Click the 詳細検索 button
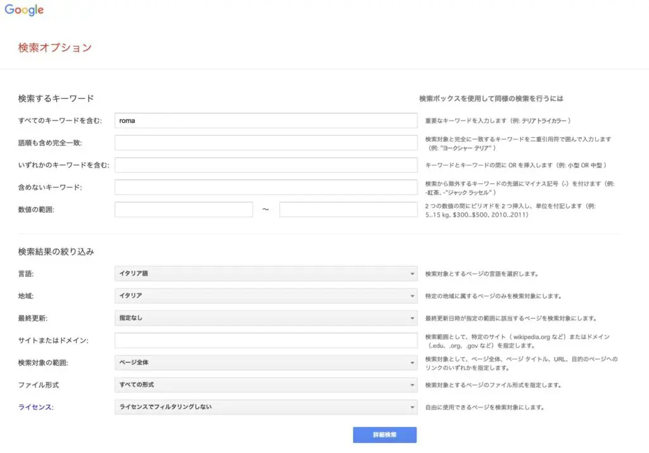649x453 pixels. click(x=384, y=435)
